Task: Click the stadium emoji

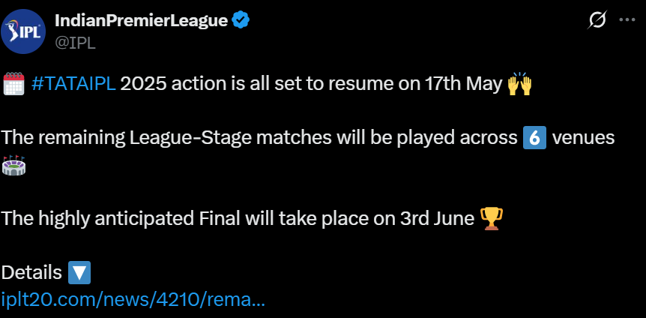Action: [x=14, y=166]
